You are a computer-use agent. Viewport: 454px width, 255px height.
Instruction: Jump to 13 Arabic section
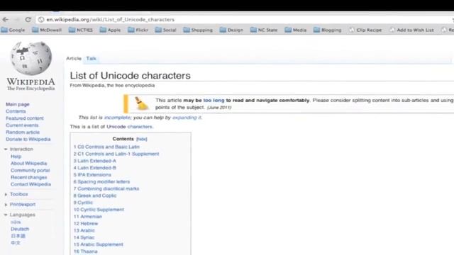pos(84,230)
